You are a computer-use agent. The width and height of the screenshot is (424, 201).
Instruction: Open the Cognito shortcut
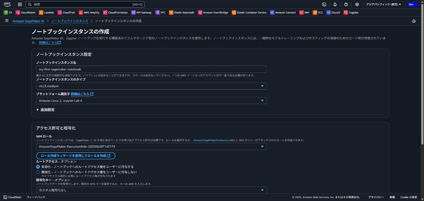click(x=351, y=13)
